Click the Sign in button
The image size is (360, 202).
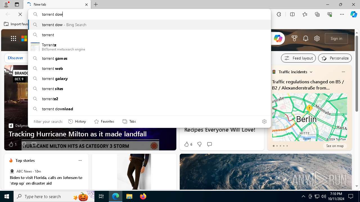pos(336,38)
